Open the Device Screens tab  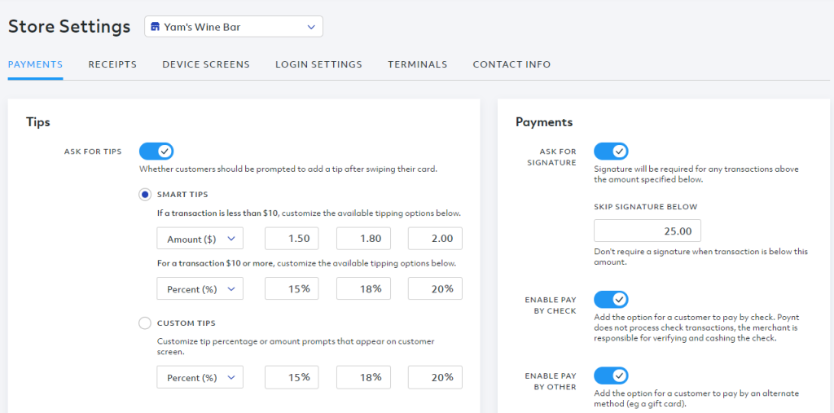click(206, 64)
